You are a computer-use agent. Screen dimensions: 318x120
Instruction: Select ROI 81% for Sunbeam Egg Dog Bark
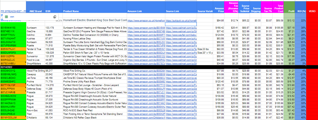point(301,42)
